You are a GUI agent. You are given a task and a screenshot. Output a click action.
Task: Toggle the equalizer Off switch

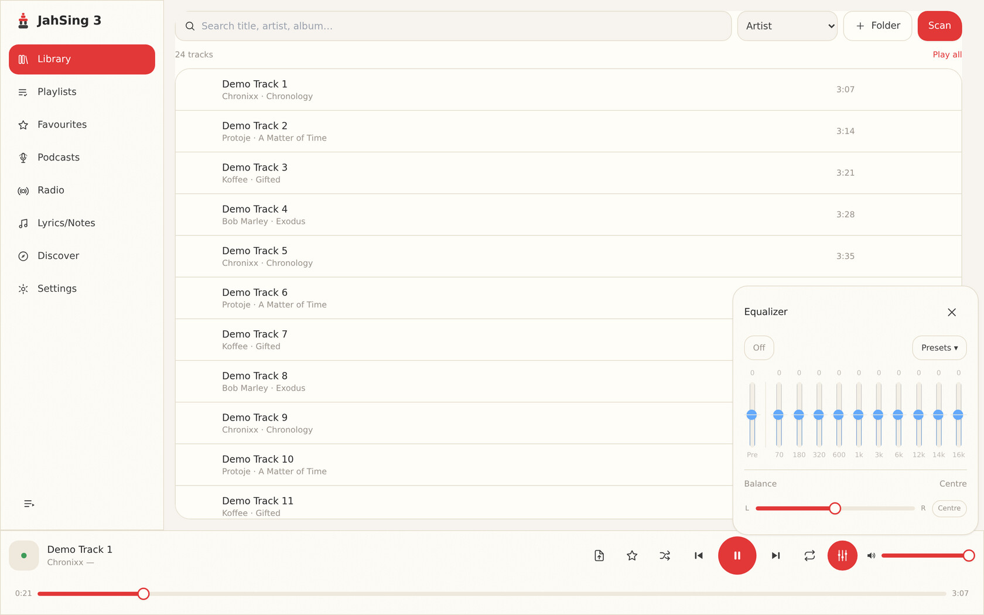(x=759, y=348)
